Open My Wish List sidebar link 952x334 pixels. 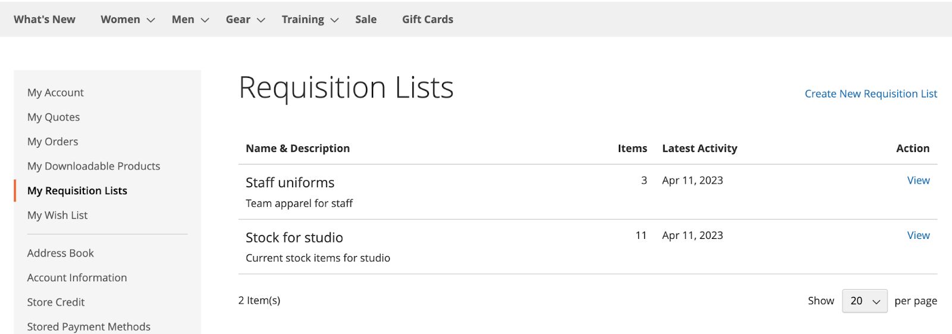57,215
